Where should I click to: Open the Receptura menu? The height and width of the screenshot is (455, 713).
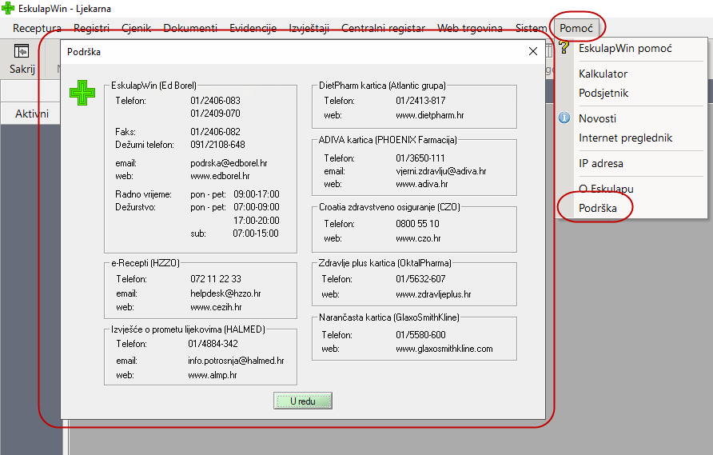pyautogui.click(x=37, y=28)
